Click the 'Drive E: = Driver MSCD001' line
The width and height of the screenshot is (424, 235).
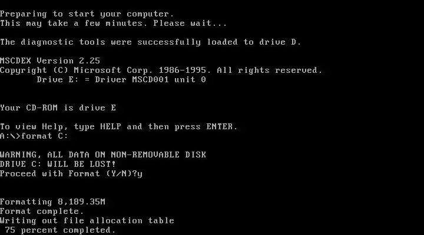(x=121, y=79)
